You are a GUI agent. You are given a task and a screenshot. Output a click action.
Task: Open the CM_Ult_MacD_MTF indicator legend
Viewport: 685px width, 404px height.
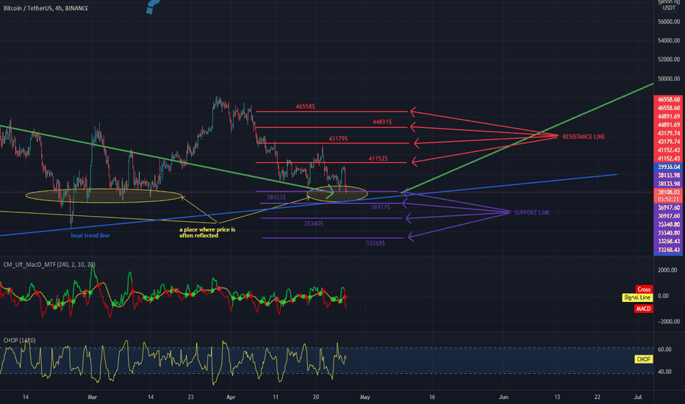pos(49,264)
